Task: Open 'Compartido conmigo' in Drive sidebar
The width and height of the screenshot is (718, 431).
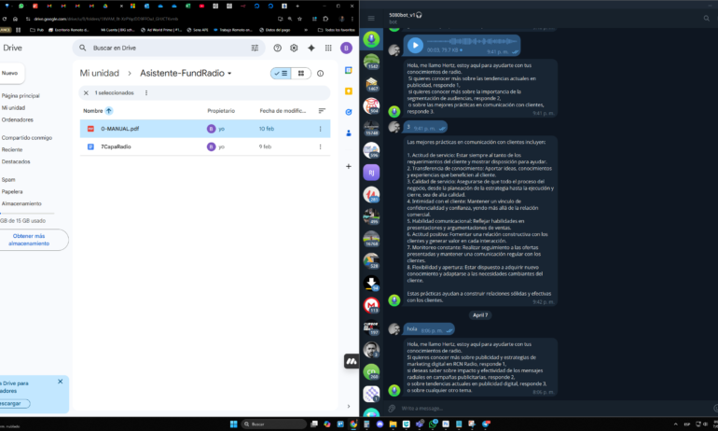Action: click(26, 137)
